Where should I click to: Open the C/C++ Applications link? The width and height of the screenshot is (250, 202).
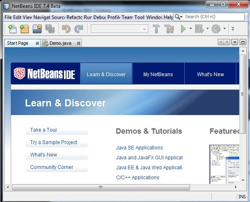pyautogui.click(x=138, y=178)
